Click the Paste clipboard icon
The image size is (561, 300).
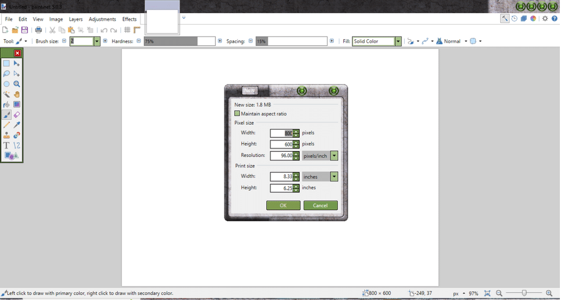pyautogui.click(x=71, y=30)
